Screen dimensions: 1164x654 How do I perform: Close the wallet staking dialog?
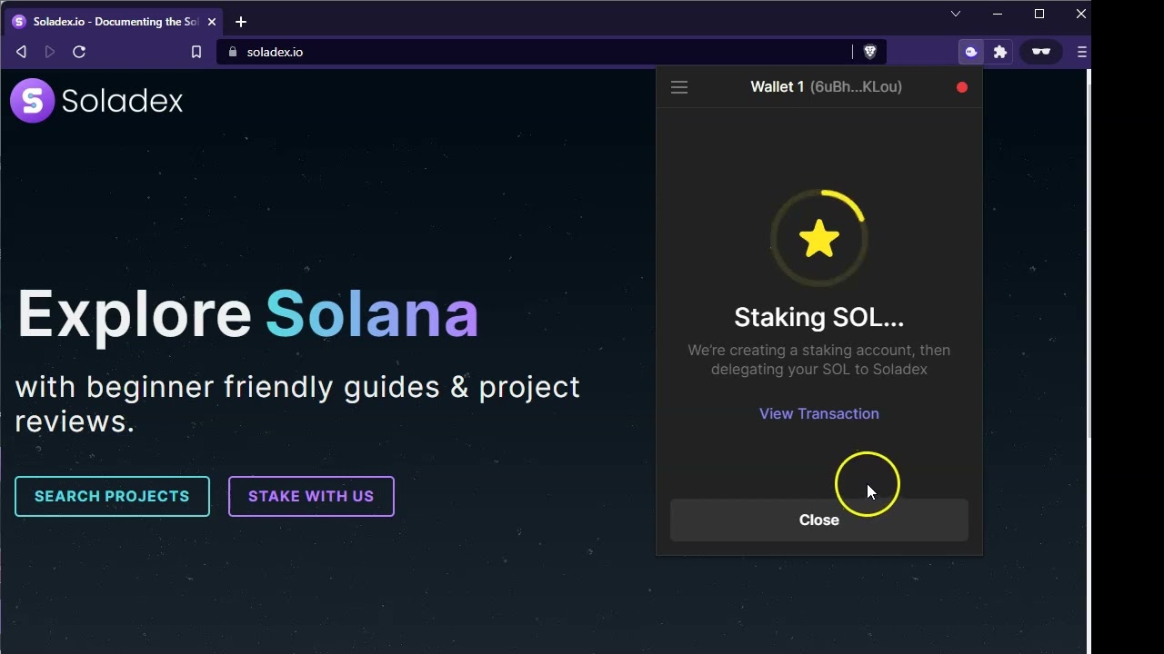tap(818, 520)
